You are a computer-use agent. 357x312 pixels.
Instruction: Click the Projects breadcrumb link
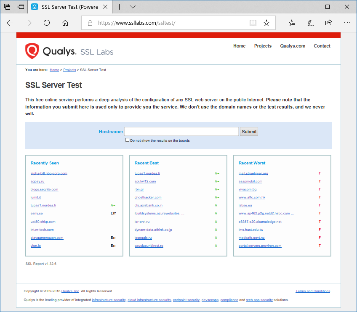point(69,70)
